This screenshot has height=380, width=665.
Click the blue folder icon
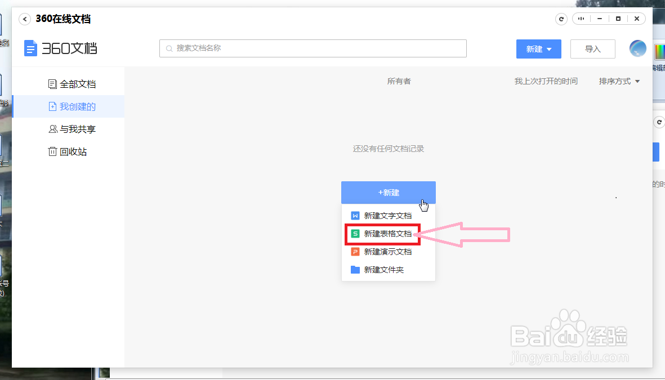(x=355, y=270)
